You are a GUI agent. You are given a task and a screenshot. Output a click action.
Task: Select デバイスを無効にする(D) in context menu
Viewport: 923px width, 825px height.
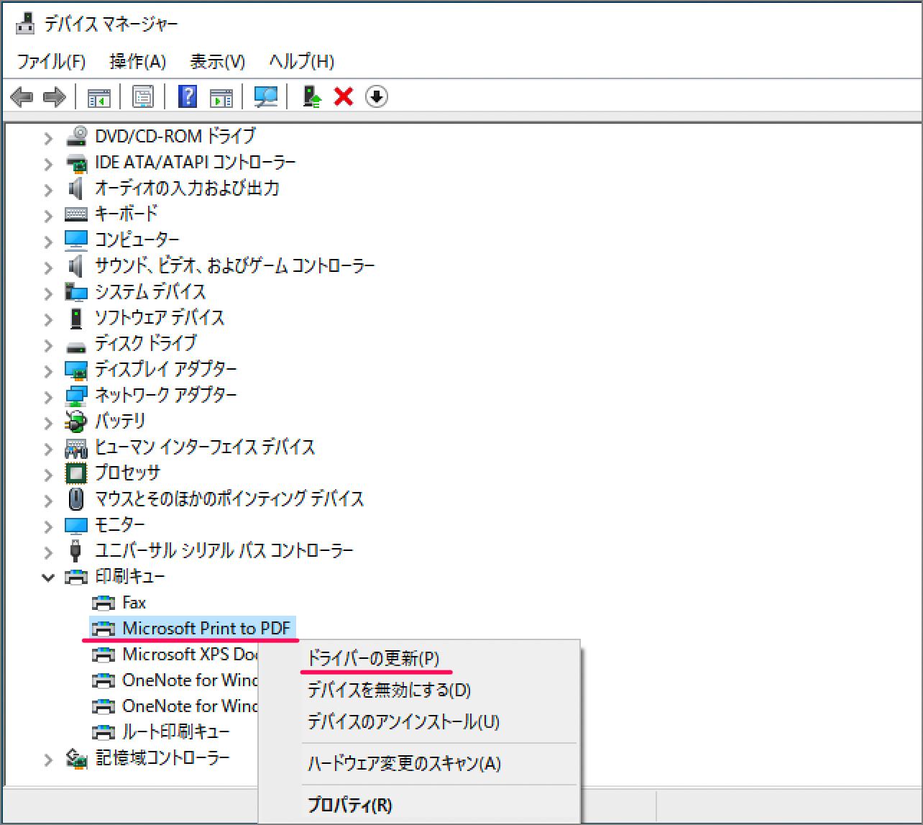point(389,690)
